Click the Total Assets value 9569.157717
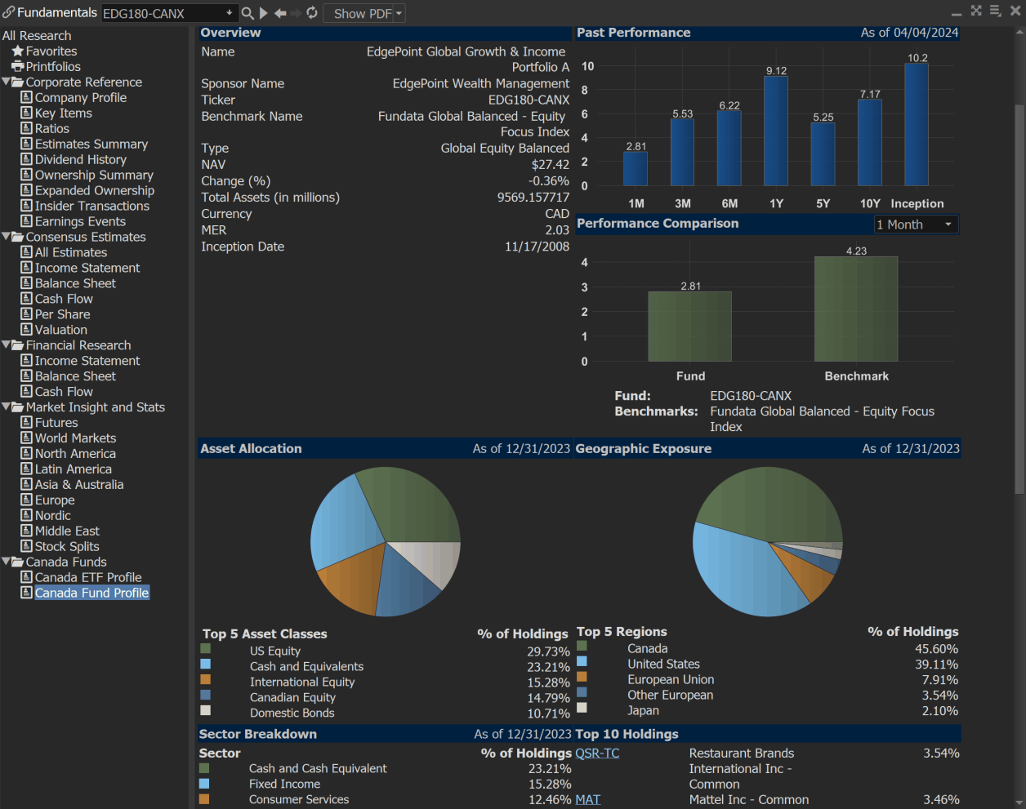The height and width of the screenshot is (809, 1026). click(x=533, y=198)
